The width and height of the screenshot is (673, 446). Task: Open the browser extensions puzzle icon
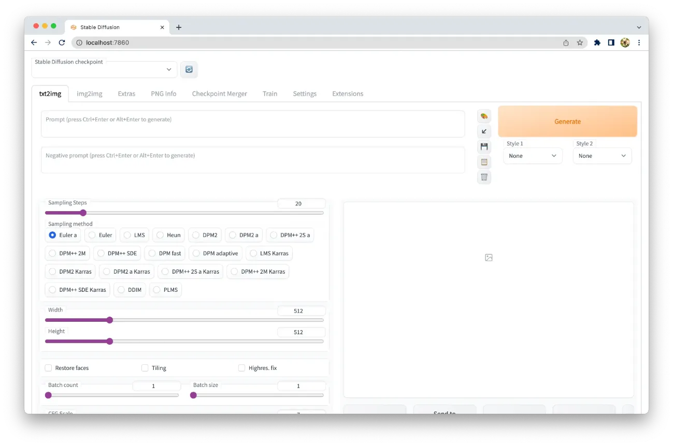(597, 43)
